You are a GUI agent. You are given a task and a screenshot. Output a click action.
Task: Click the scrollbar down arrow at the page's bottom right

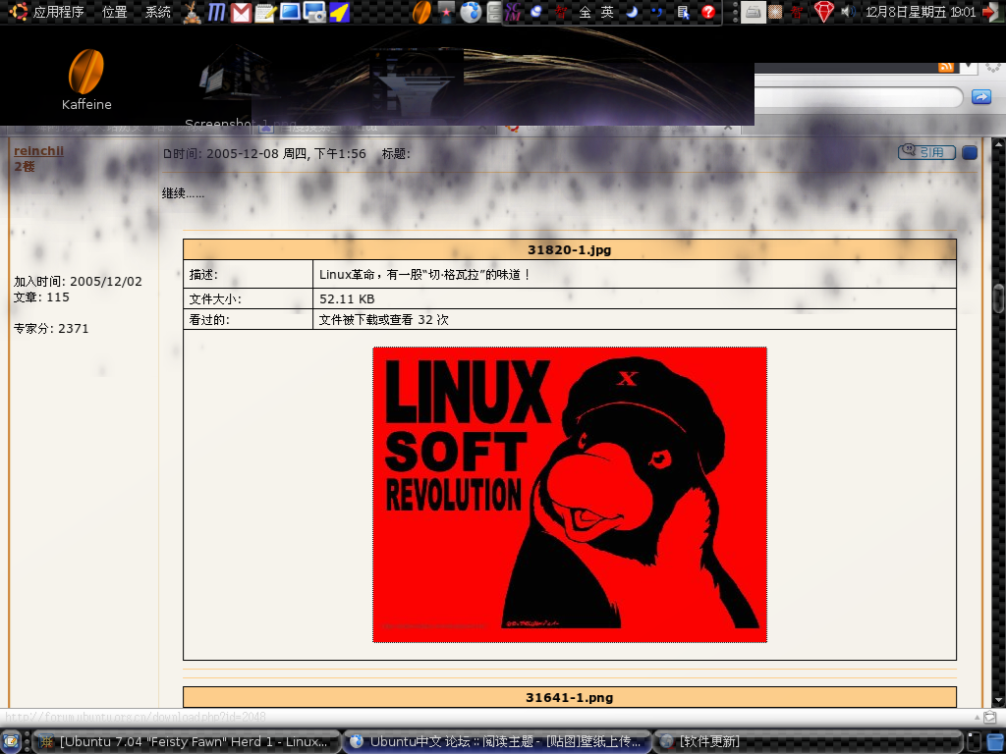(998, 700)
